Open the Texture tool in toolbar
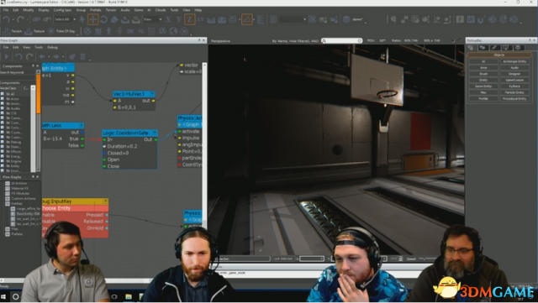This screenshot has height=303, width=538. pos(35,31)
